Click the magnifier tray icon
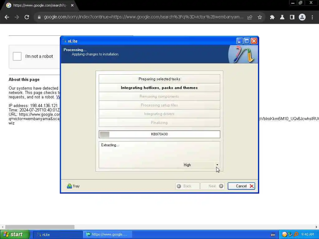The width and height of the screenshot is (319, 239). pos(296,235)
